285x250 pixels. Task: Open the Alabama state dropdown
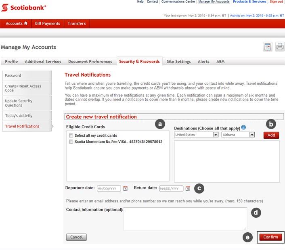pyautogui.click(x=238, y=135)
